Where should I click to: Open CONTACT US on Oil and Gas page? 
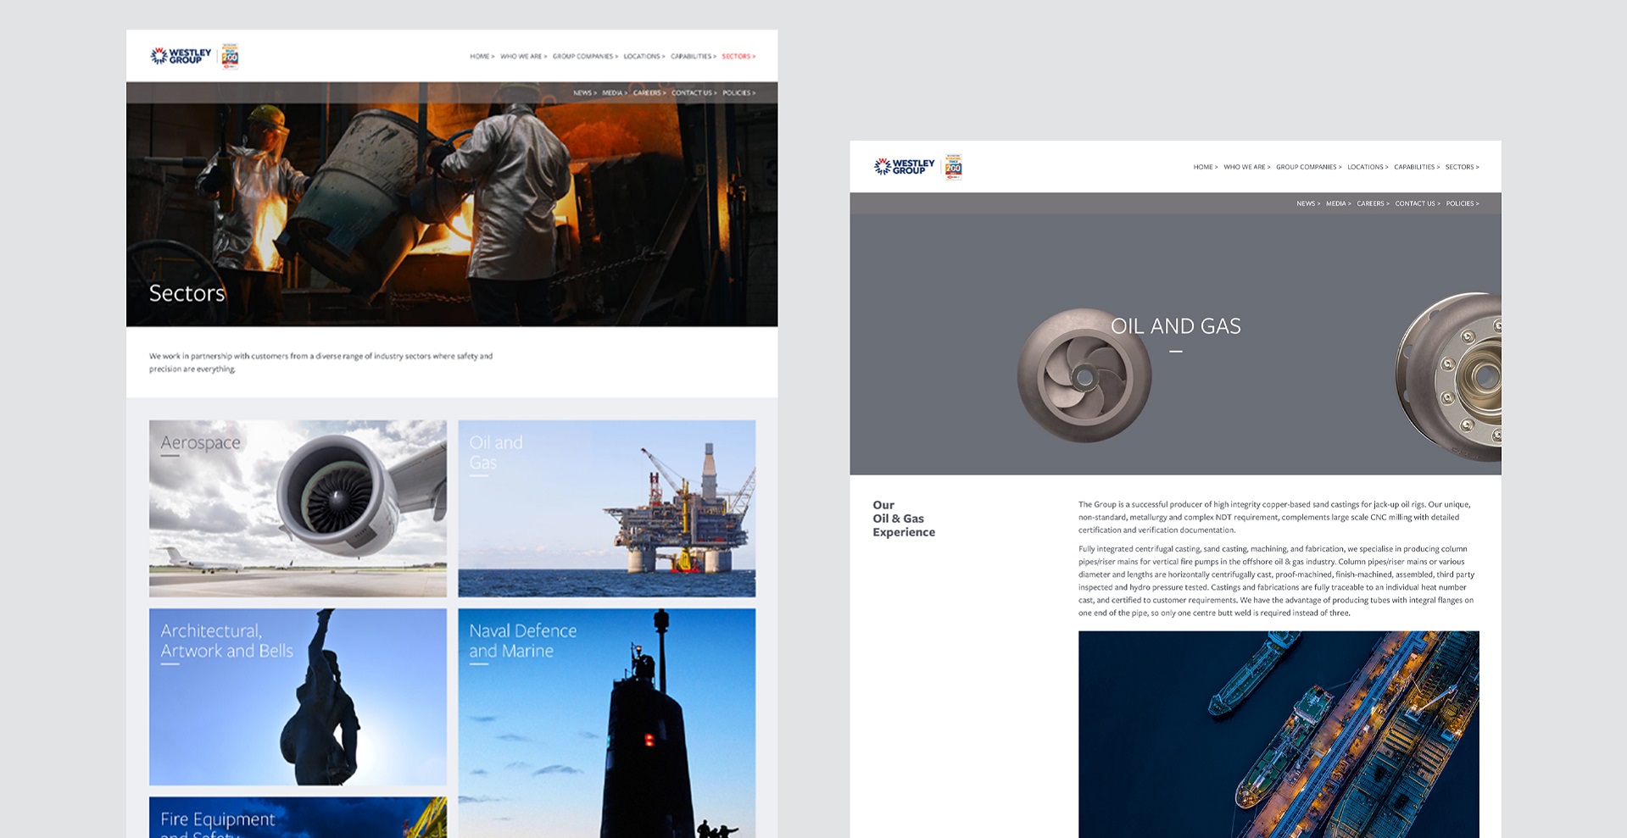pyautogui.click(x=1418, y=203)
